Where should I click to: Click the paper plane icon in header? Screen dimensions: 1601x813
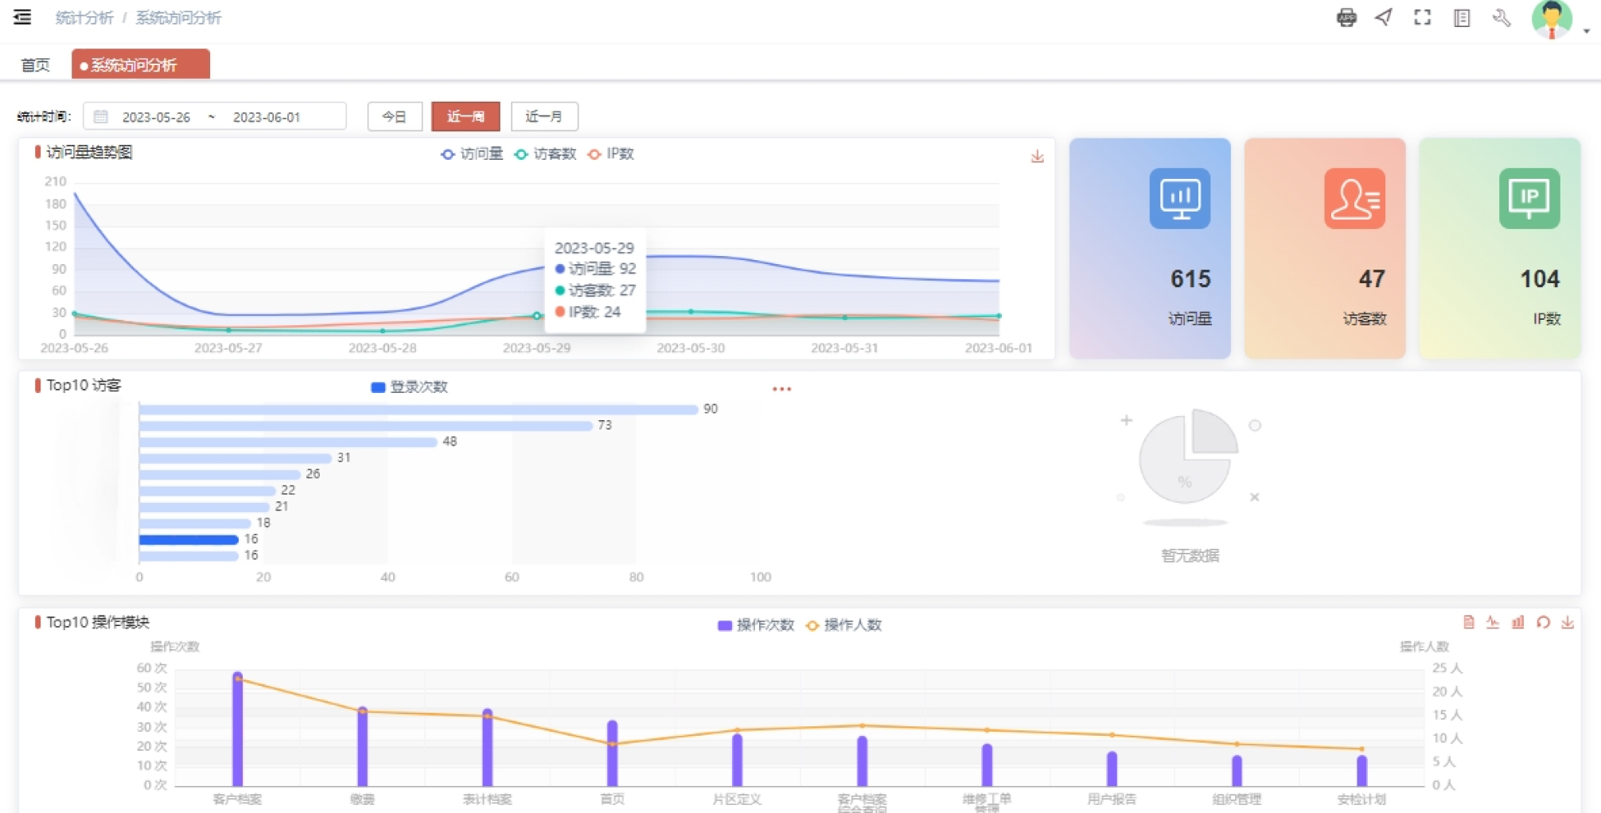click(x=1384, y=18)
